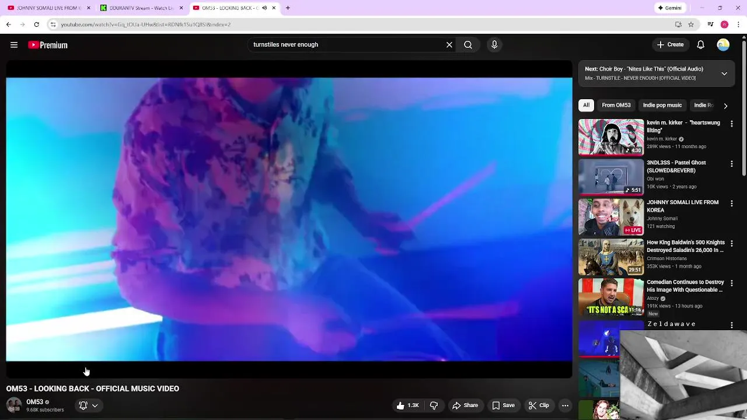Install app icon in the address bar
The image size is (747, 420).
(678, 24)
